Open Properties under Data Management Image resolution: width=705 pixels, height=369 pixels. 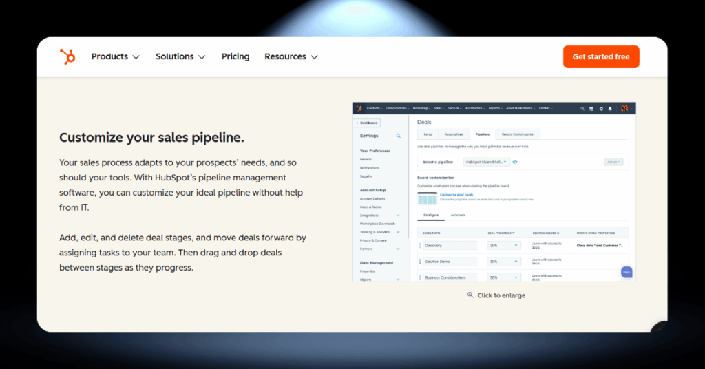tap(368, 271)
